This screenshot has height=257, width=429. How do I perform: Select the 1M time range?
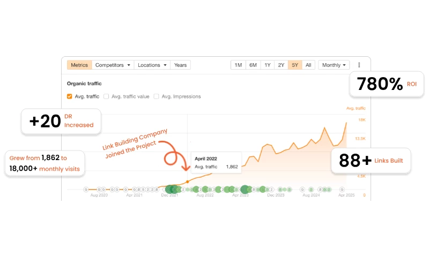click(238, 65)
